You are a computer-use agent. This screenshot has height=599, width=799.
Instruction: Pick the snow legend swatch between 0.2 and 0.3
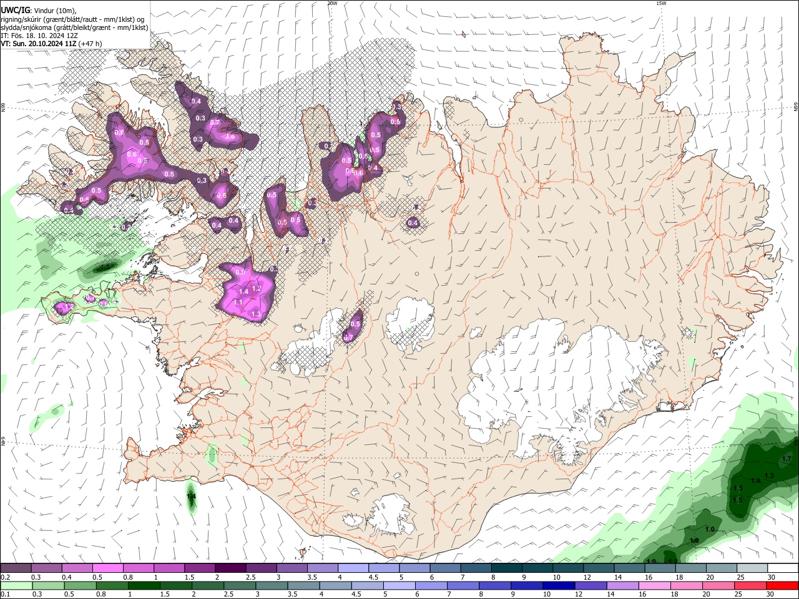pyautogui.click(x=16, y=568)
